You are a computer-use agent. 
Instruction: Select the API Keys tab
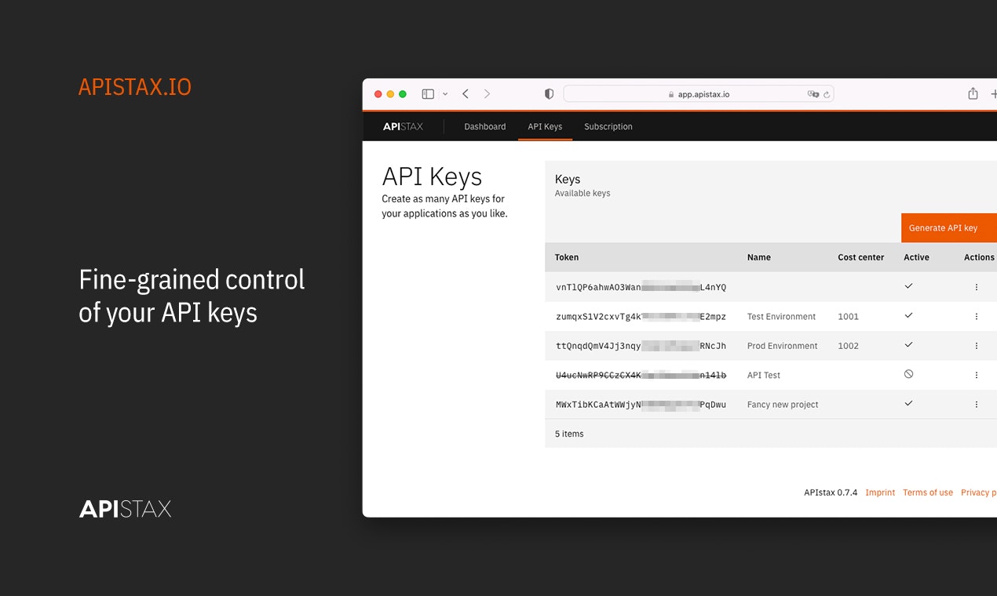545,126
